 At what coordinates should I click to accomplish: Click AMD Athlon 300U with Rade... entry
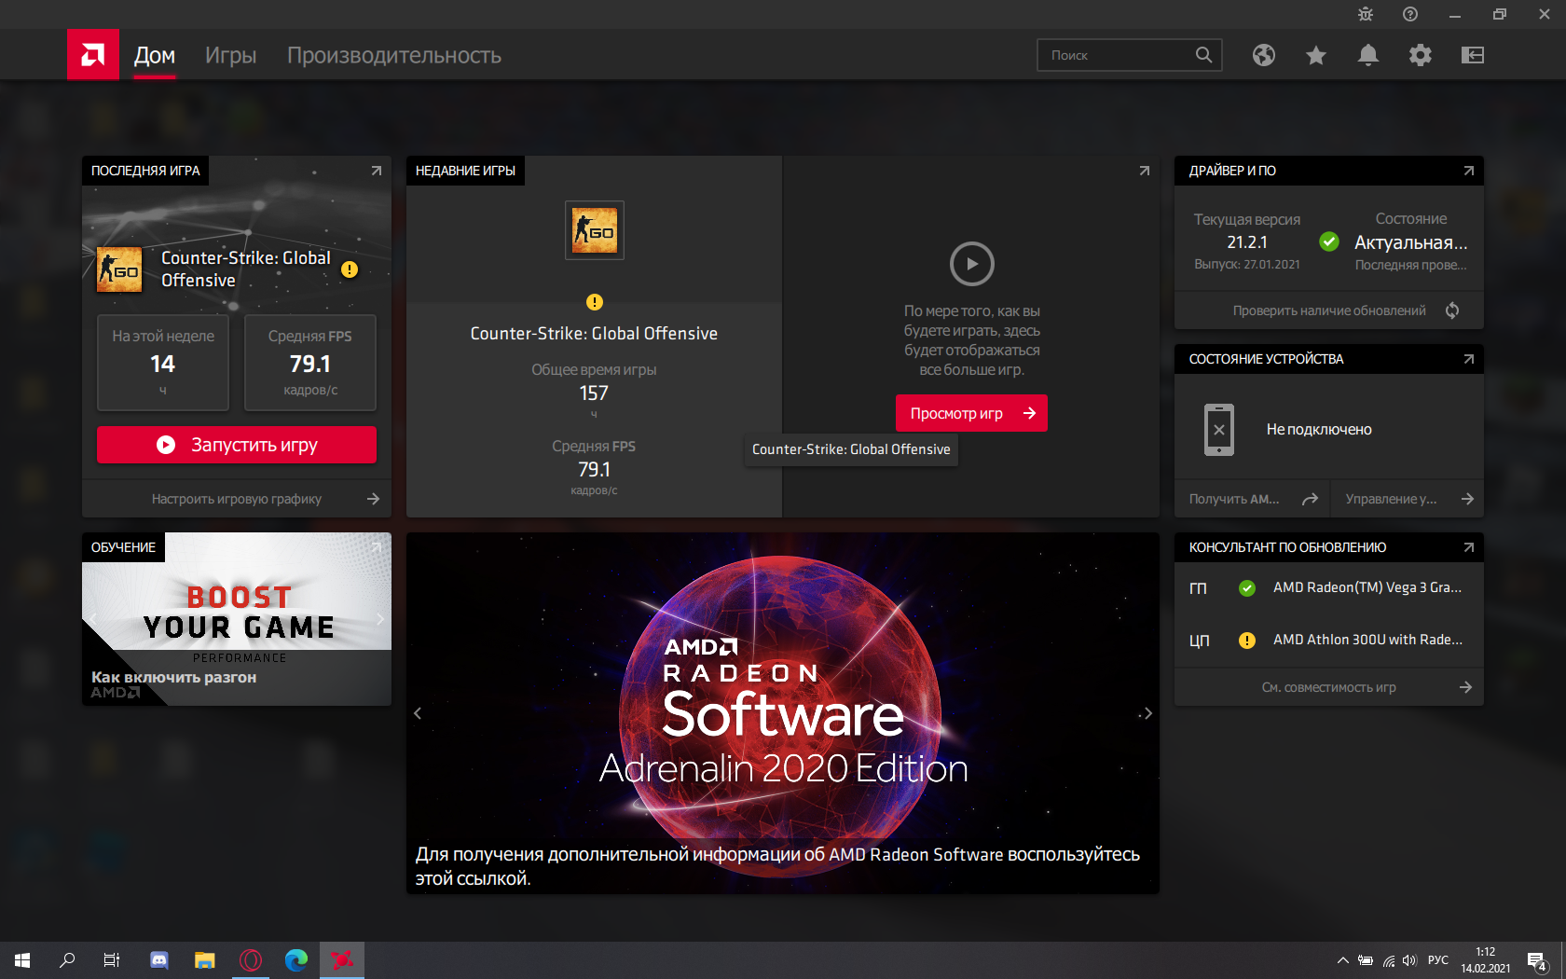click(x=1367, y=640)
